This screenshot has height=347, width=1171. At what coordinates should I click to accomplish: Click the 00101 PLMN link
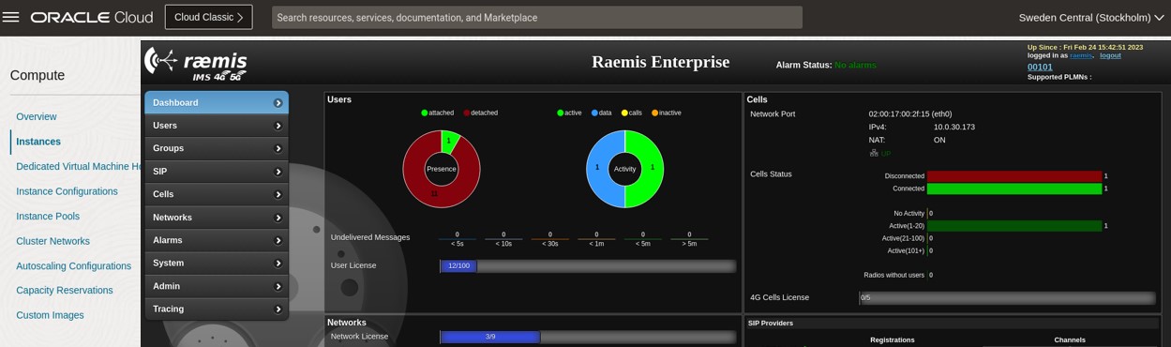(1040, 67)
